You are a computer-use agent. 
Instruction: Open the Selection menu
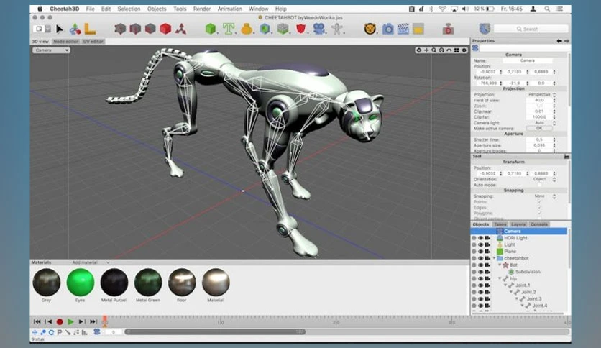point(129,9)
